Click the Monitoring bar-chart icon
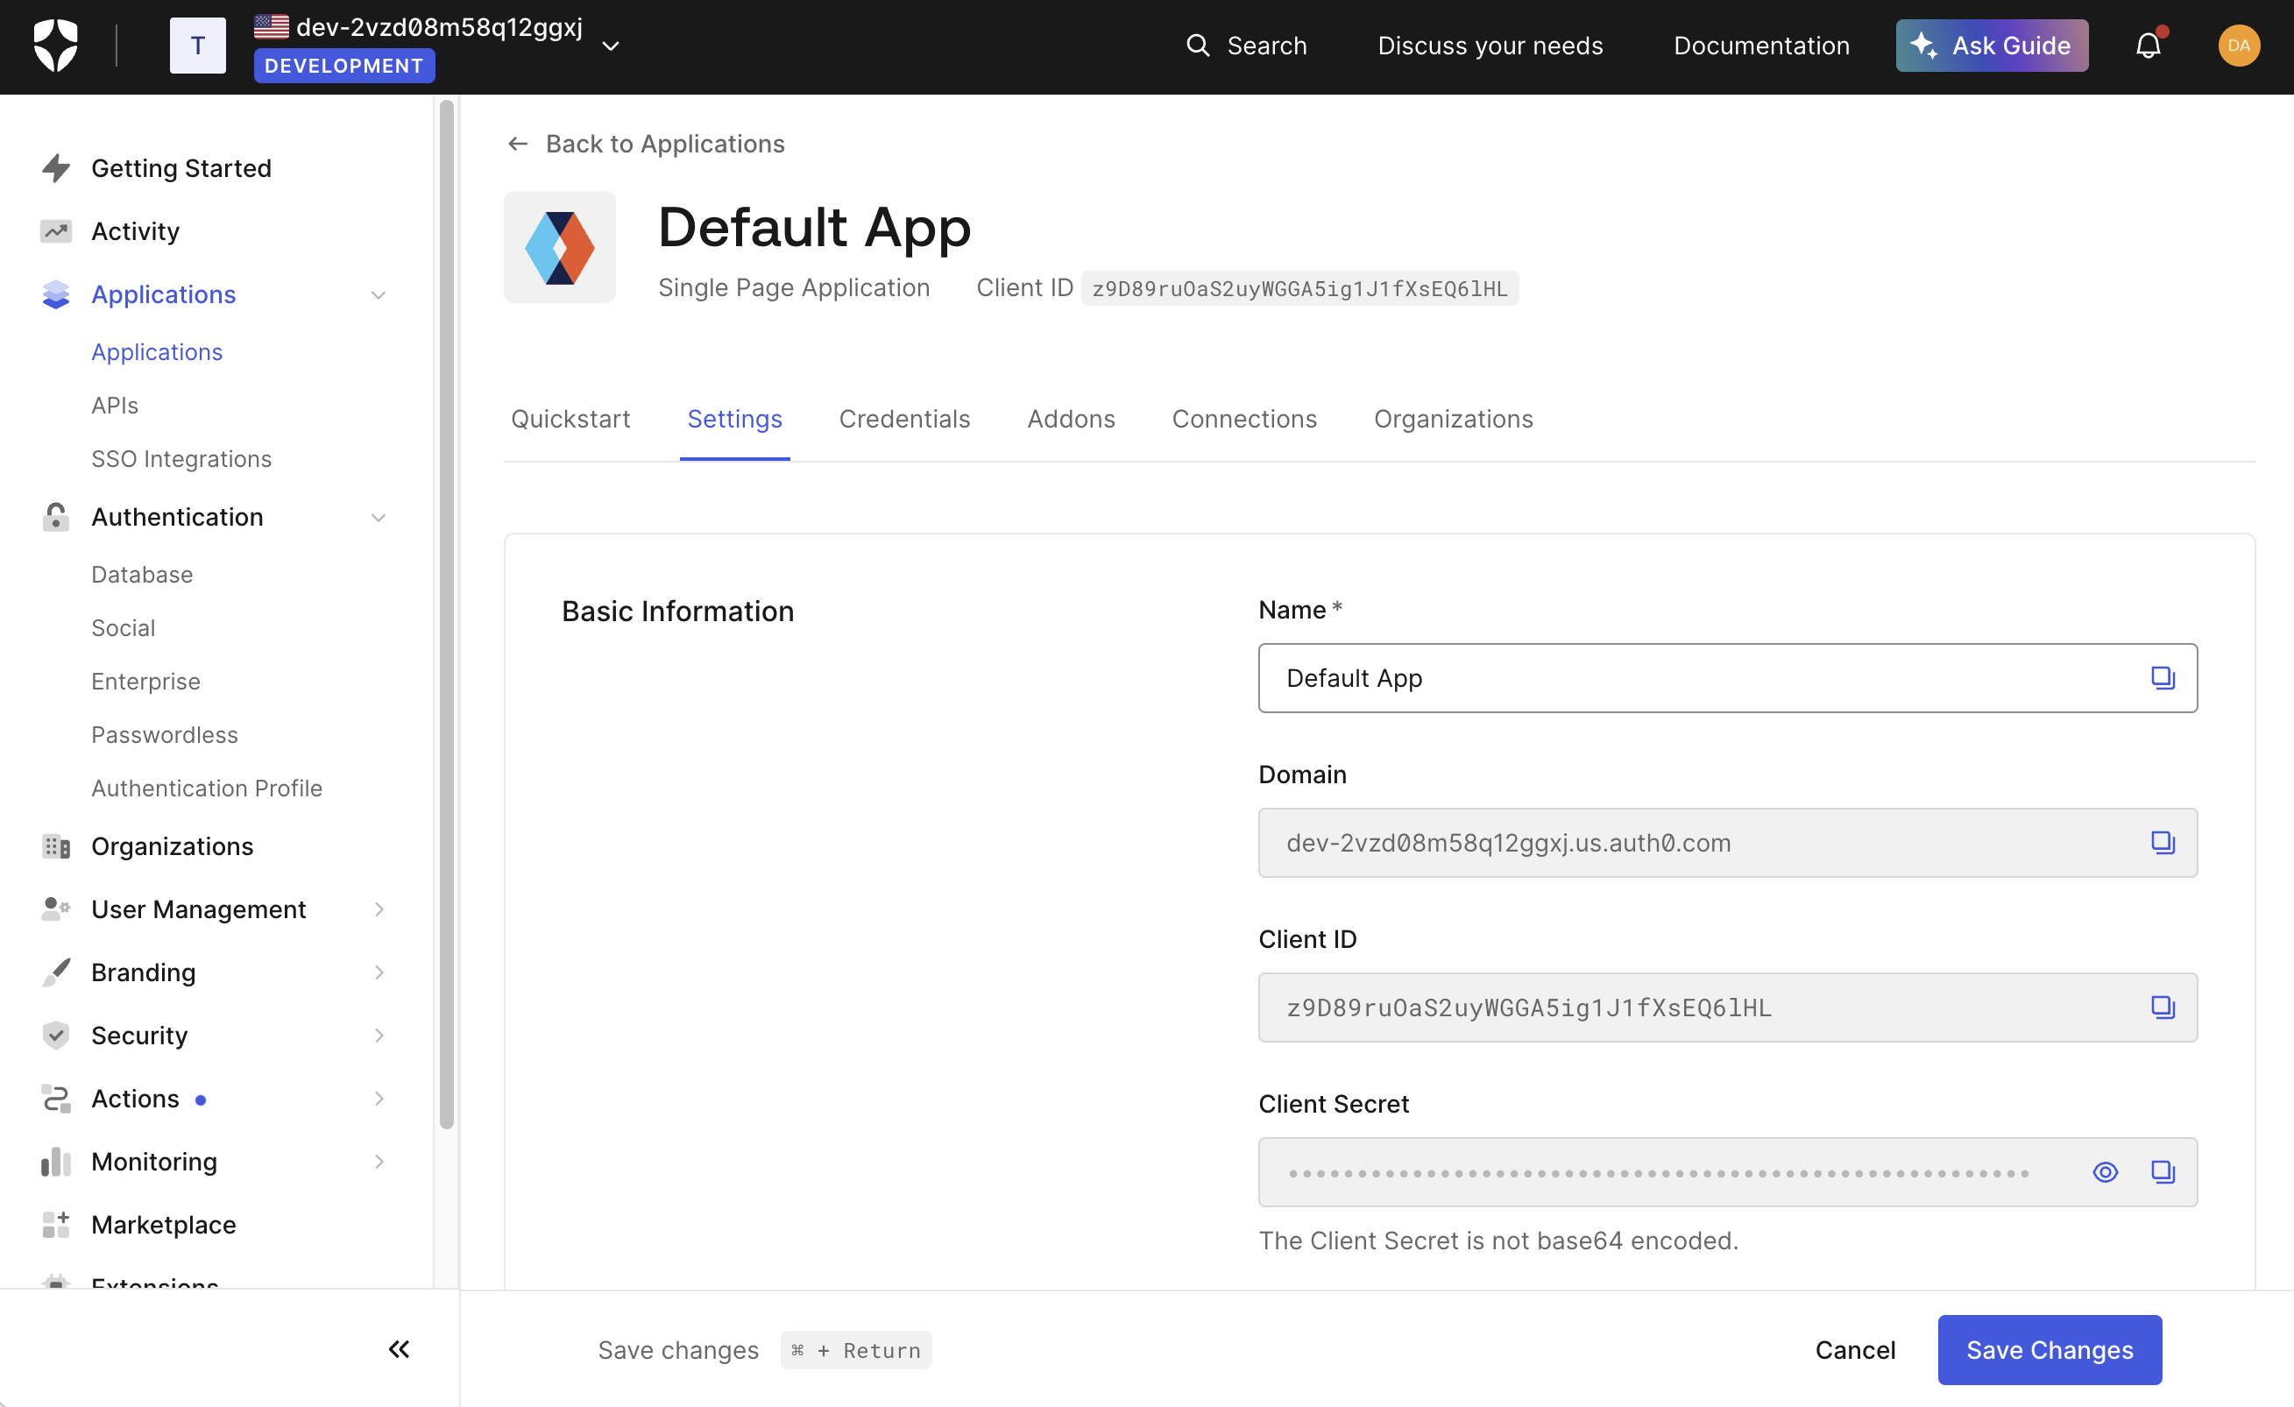This screenshot has height=1407, width=2294. click(56, 1162)
